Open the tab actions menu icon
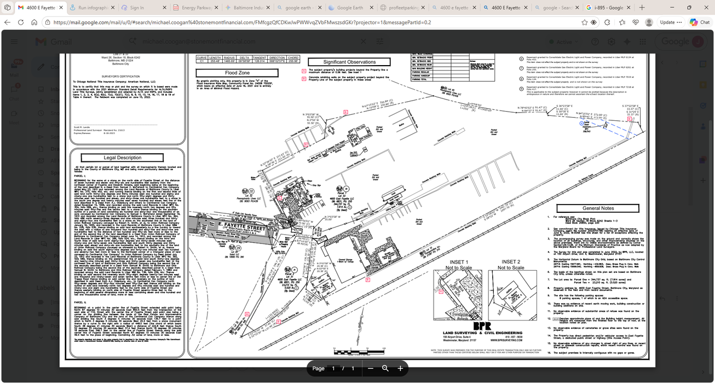 coord(6,8)
